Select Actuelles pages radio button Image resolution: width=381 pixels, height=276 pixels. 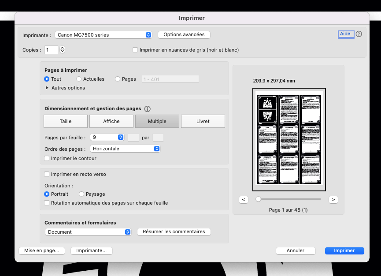(79, 79)
